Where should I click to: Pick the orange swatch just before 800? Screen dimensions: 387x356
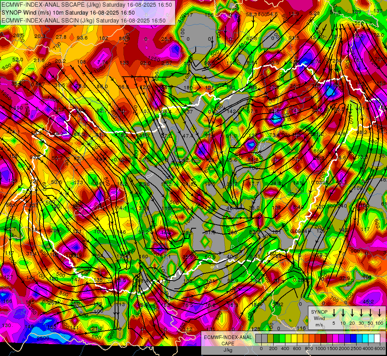point(306,338)
